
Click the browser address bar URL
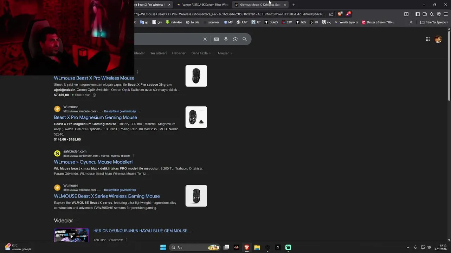pos(230,14)
